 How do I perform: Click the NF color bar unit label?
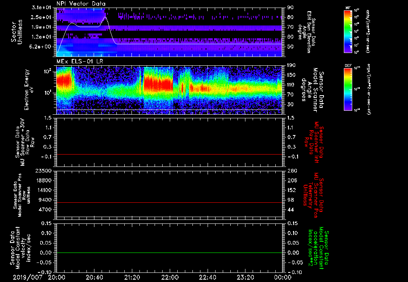coord(368,31)
